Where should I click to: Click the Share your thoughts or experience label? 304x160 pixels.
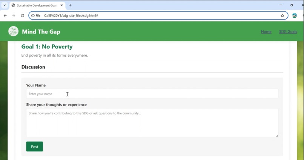[57, 105]
